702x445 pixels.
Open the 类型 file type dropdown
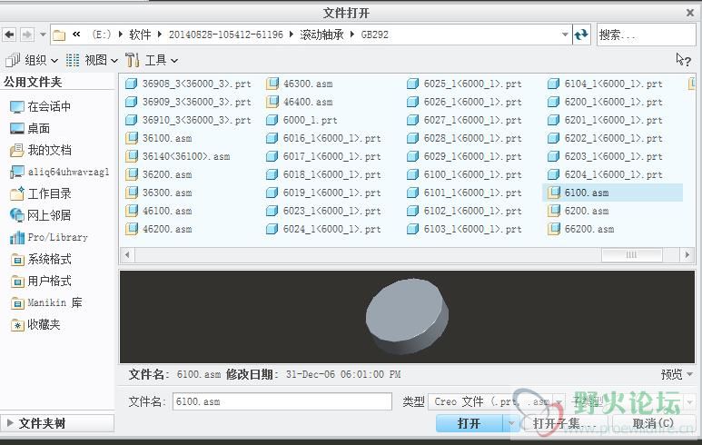(x=496, y=401)
